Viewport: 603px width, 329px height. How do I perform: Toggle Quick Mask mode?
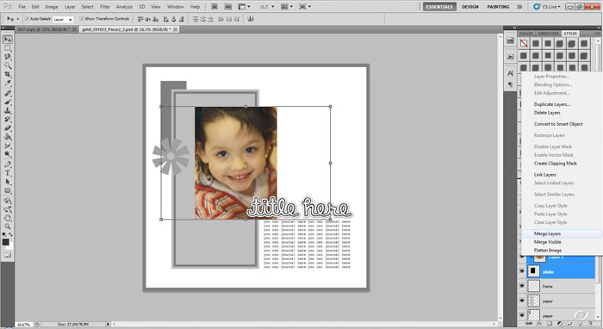(7, 254)
